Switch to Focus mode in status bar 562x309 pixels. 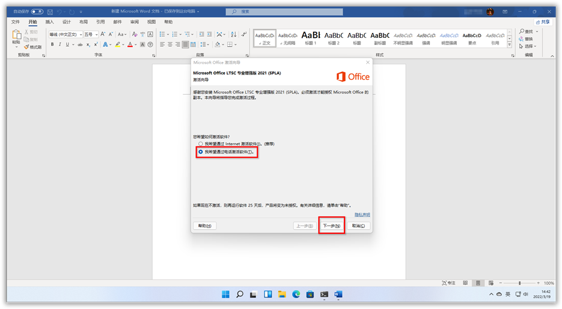pos(448,283)
